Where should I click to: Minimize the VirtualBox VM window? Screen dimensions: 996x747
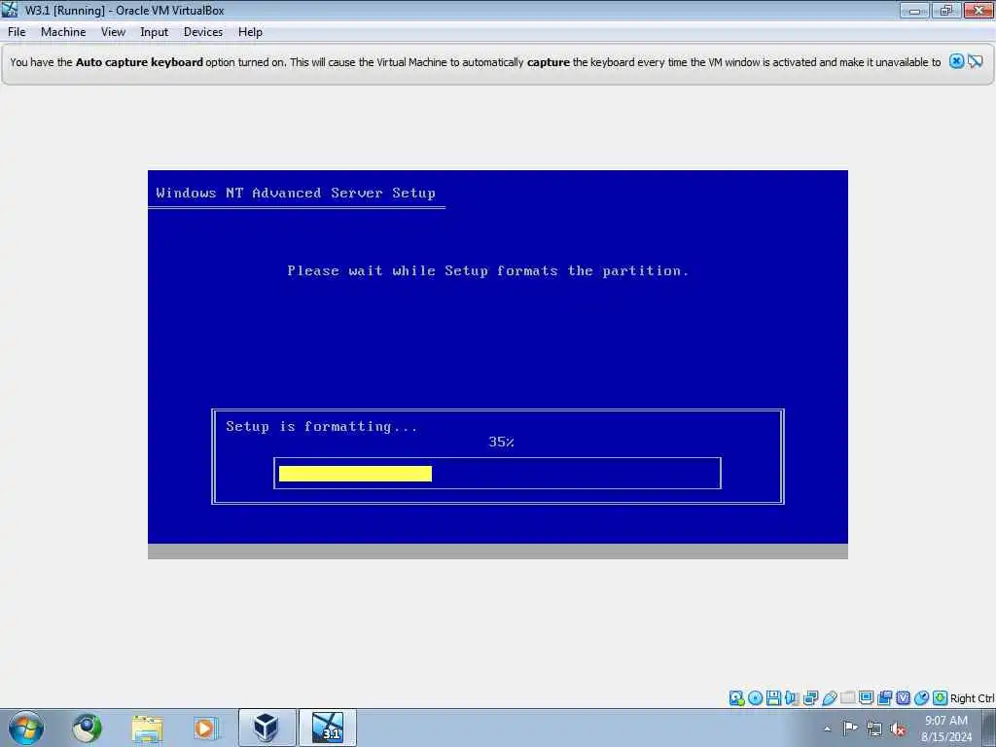pyautogui.click(x=914, y=10)
